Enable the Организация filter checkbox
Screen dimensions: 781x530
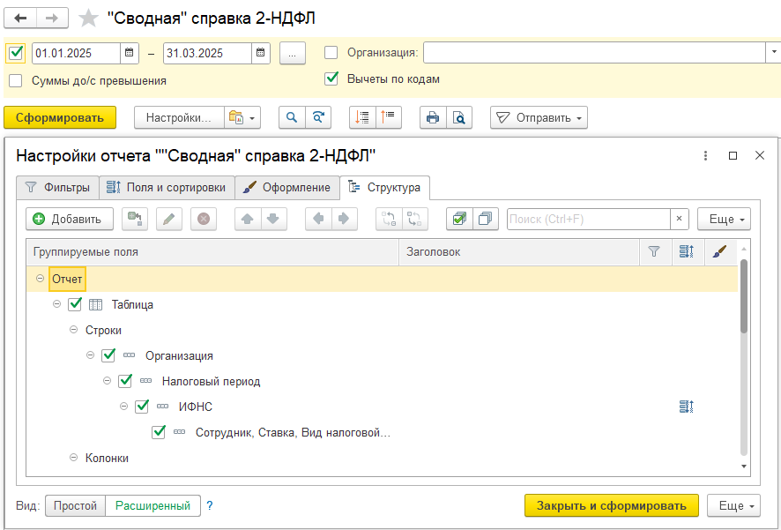point(331,53)
